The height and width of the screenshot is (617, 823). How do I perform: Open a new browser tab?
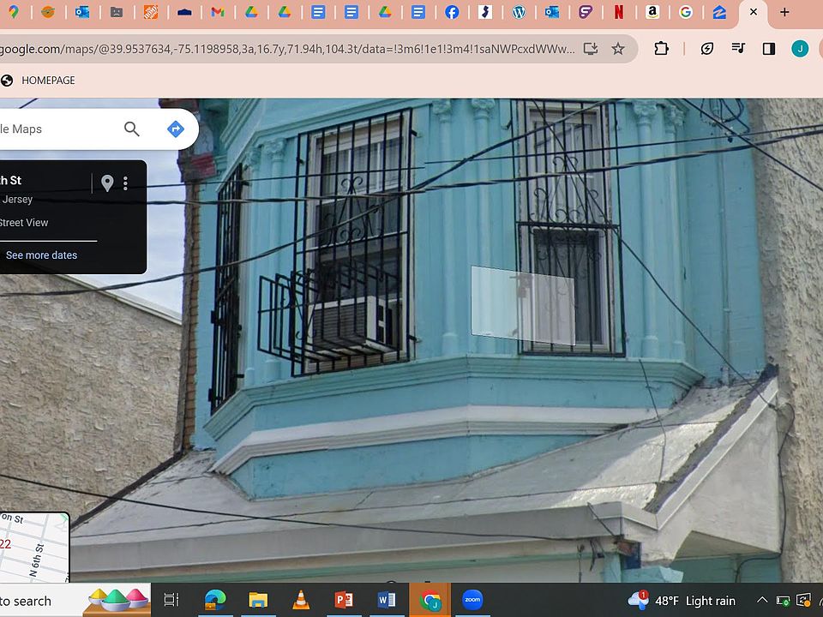(784, 11)
